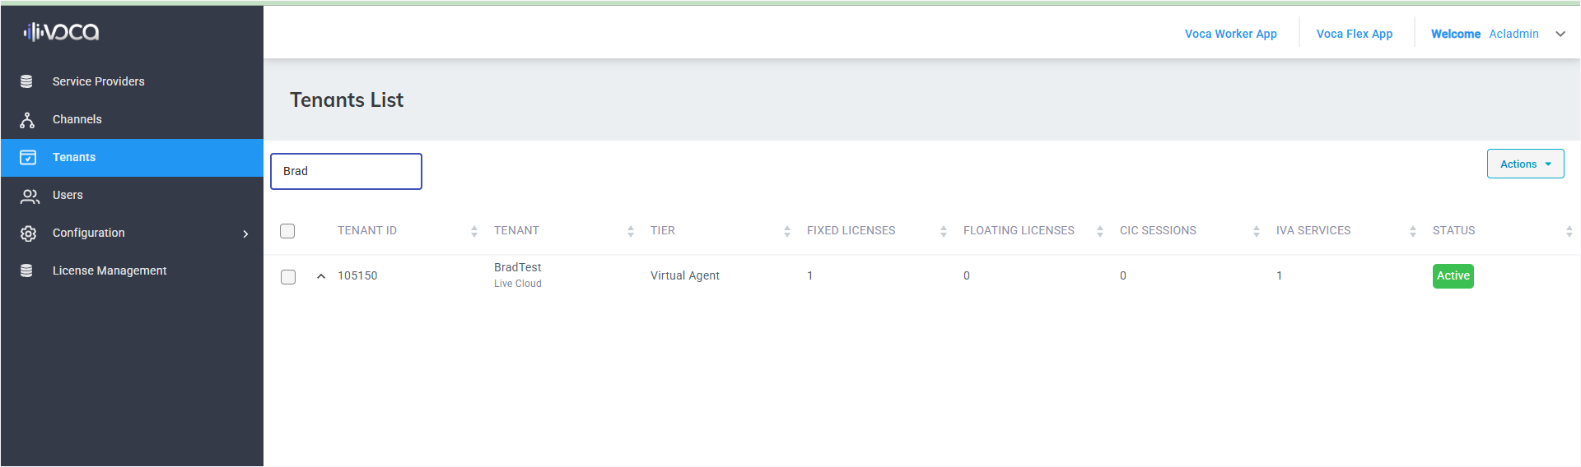Click the Channels network icon
Screen dimensions: 1581x467
click(x=27, y=120)
